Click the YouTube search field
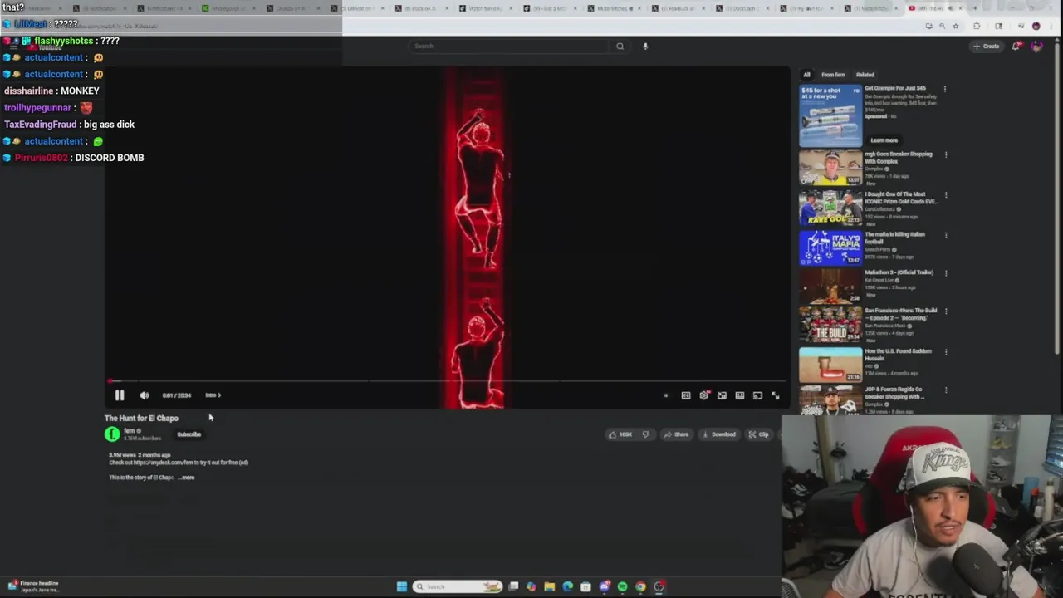The width and height of the screenshot is (1063, 598). [511, 47]
